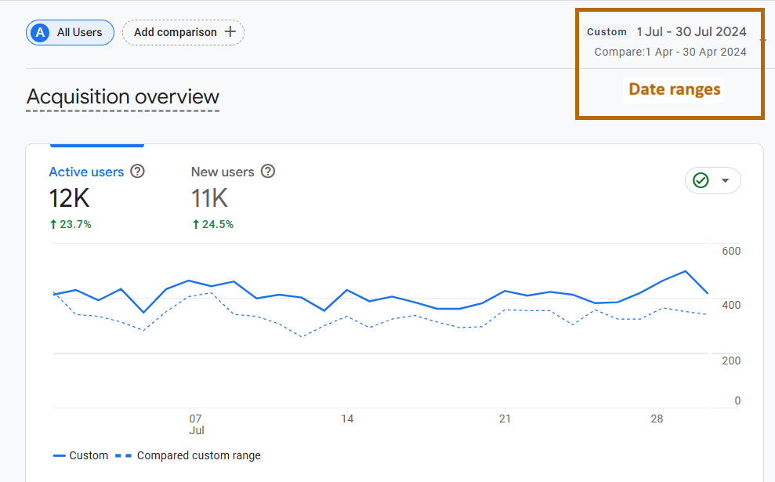Click the dashed Compared custom range legend icon
This screenshot has height=482, width=775.
pyautogui.click(x=124, y=456)
